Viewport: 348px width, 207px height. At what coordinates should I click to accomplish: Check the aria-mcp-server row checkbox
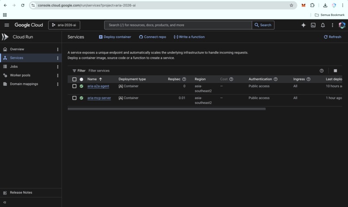pos(74,98)
